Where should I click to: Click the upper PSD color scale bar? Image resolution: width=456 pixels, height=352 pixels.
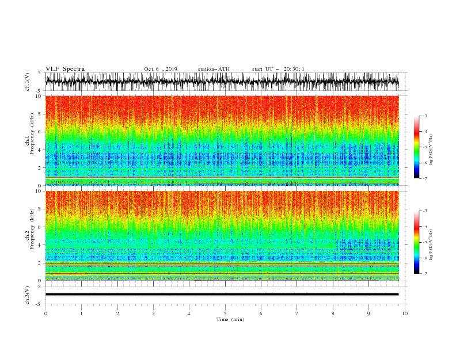(x=416, y=147)
